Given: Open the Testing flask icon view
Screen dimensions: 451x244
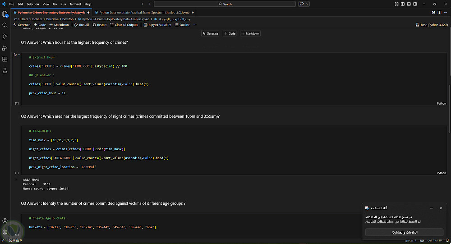Looking at the screenshot, I should pos(5,71).
